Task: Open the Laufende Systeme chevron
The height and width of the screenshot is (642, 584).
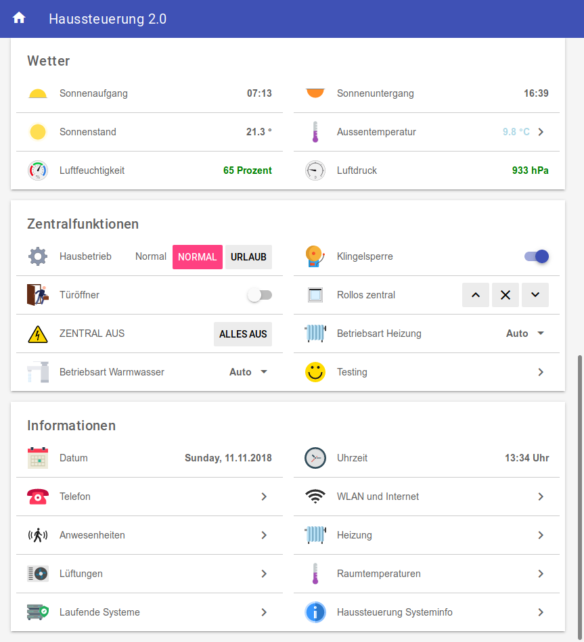Action: click(264, 612)
